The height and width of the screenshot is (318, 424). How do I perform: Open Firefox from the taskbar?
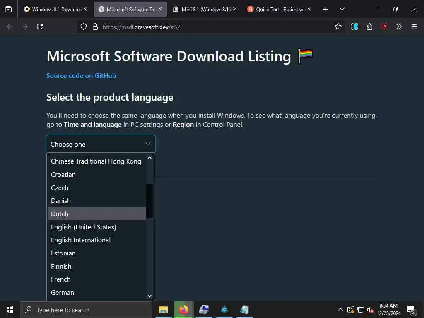[x=183, y=310]
